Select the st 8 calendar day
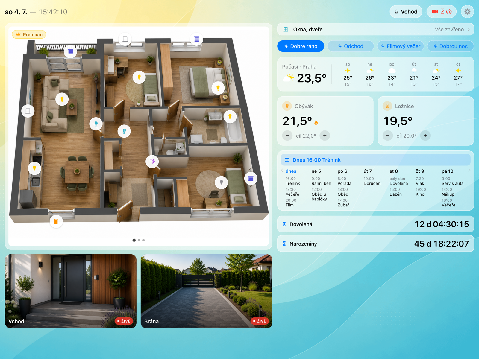 click(x=394, y=171)
